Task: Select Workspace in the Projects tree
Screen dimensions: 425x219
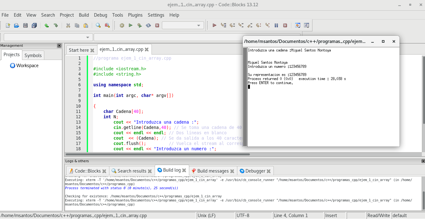Action: click(27, 66)
